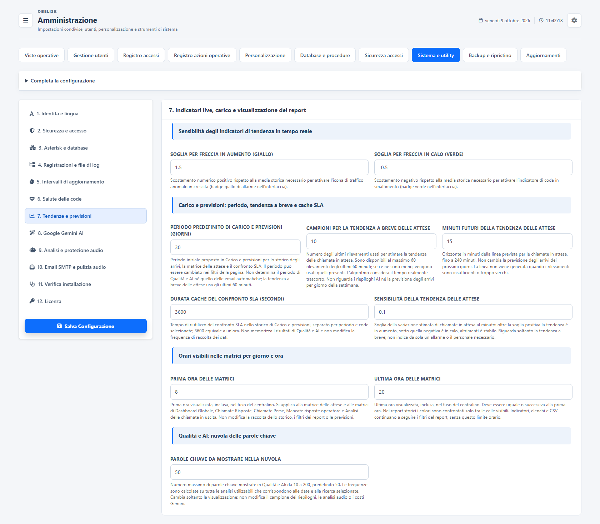600x524 pixels.
Task: Click the Periodo predefinito di carico field
Action: tap(235, 247)
